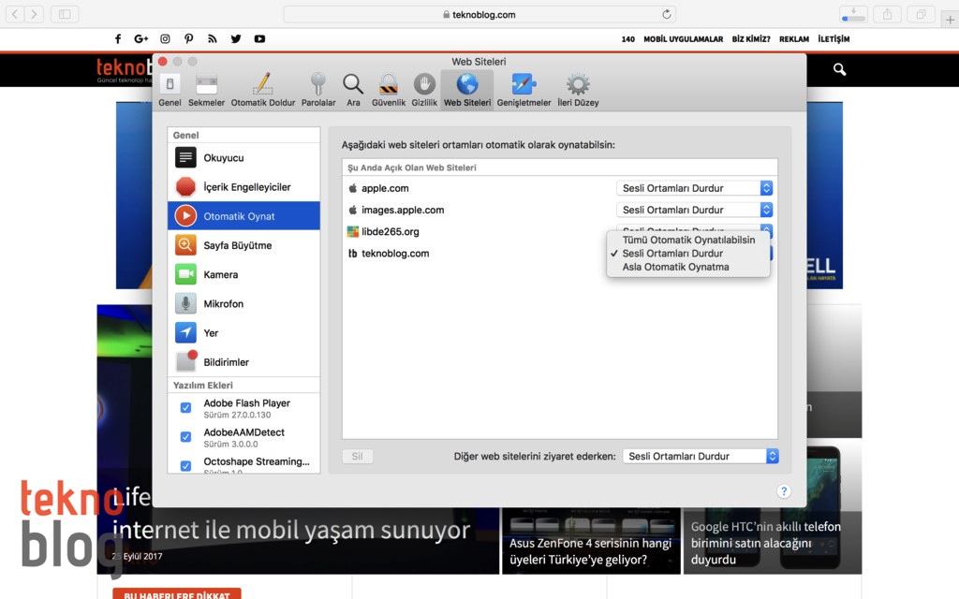Screen dimensions: 959x599
Task: Open the teknoblog Twitter icon link
Action: point(236,38)
